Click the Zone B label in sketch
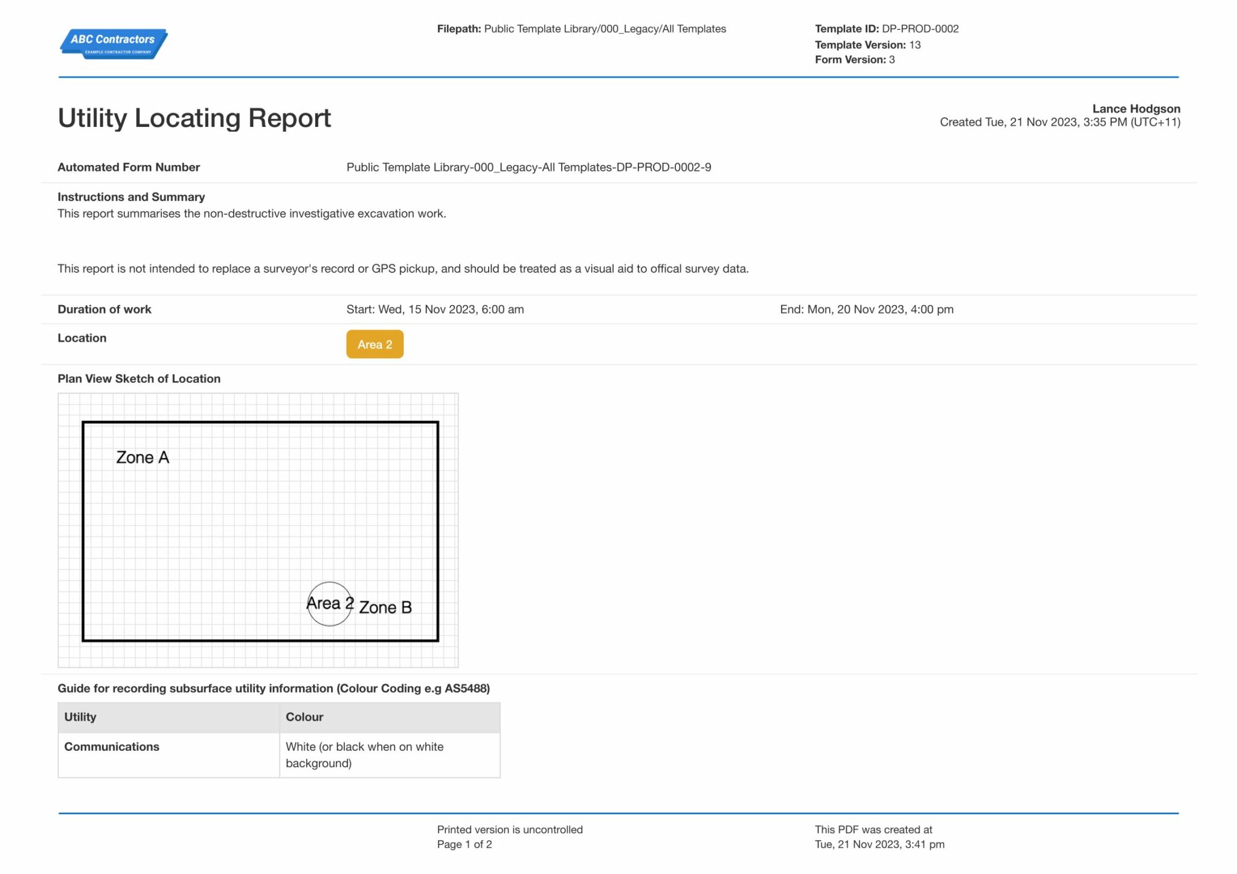 coord(385,608)
